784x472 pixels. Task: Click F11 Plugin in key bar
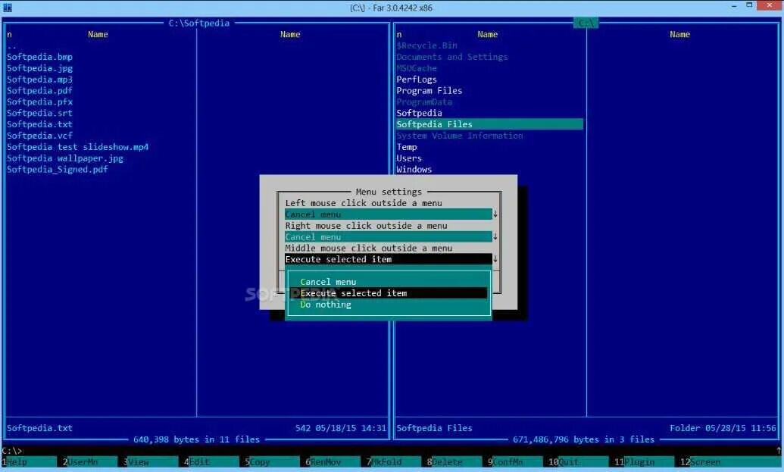[644, 462]
